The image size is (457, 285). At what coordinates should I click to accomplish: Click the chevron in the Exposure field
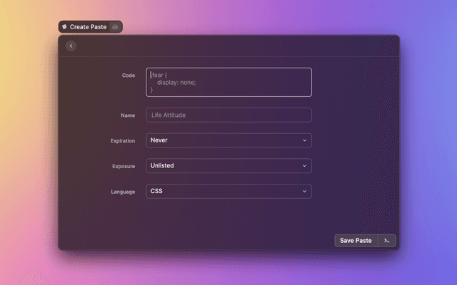(x=304, y=166)
